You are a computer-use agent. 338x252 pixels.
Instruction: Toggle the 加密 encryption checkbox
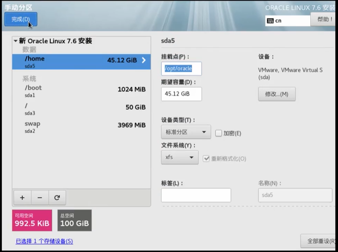tap(218, 133)
